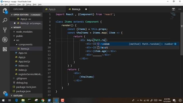Open the Explorer view in activity bar
Screen dimensions: 183x103
tap(5, 11)
